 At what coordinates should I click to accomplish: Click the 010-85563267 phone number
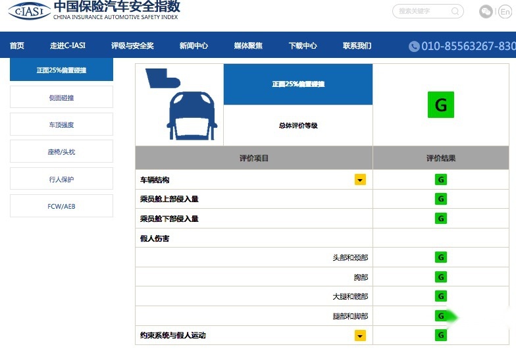pyautogui.click(x=469, y=46)
